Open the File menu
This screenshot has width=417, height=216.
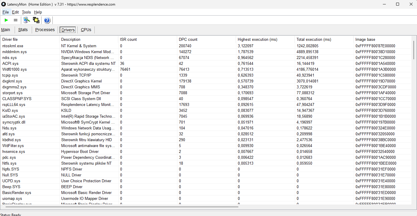click(6, 12)
